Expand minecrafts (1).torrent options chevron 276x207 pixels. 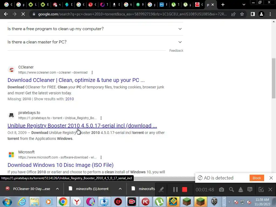[x=120, y=189]
